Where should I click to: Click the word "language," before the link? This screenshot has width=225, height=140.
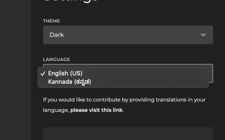pos(56,110)
